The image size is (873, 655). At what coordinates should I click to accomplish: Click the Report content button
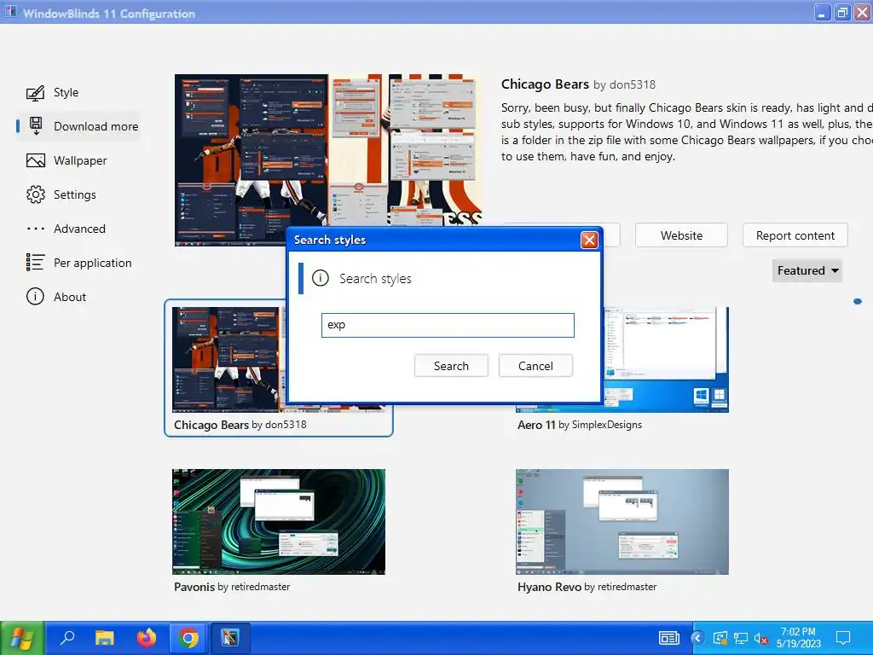pyautogui.click(x=795, y=235)
